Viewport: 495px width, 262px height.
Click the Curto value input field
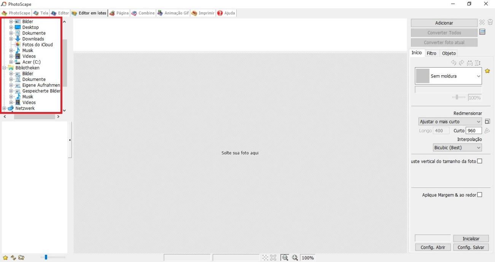point(474,131)
